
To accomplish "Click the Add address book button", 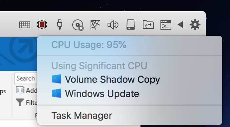I will [x=26, y=90].
